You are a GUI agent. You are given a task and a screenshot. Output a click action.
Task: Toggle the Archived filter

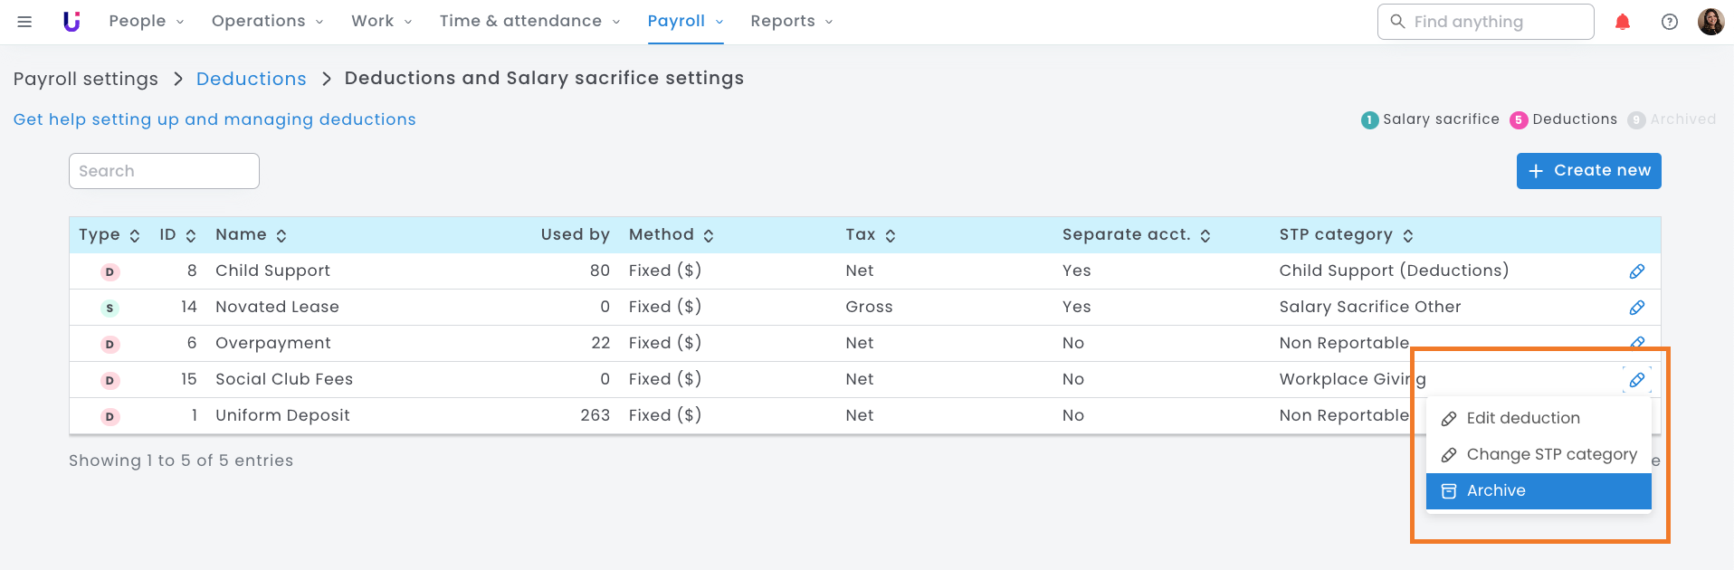pos(1672,119)
